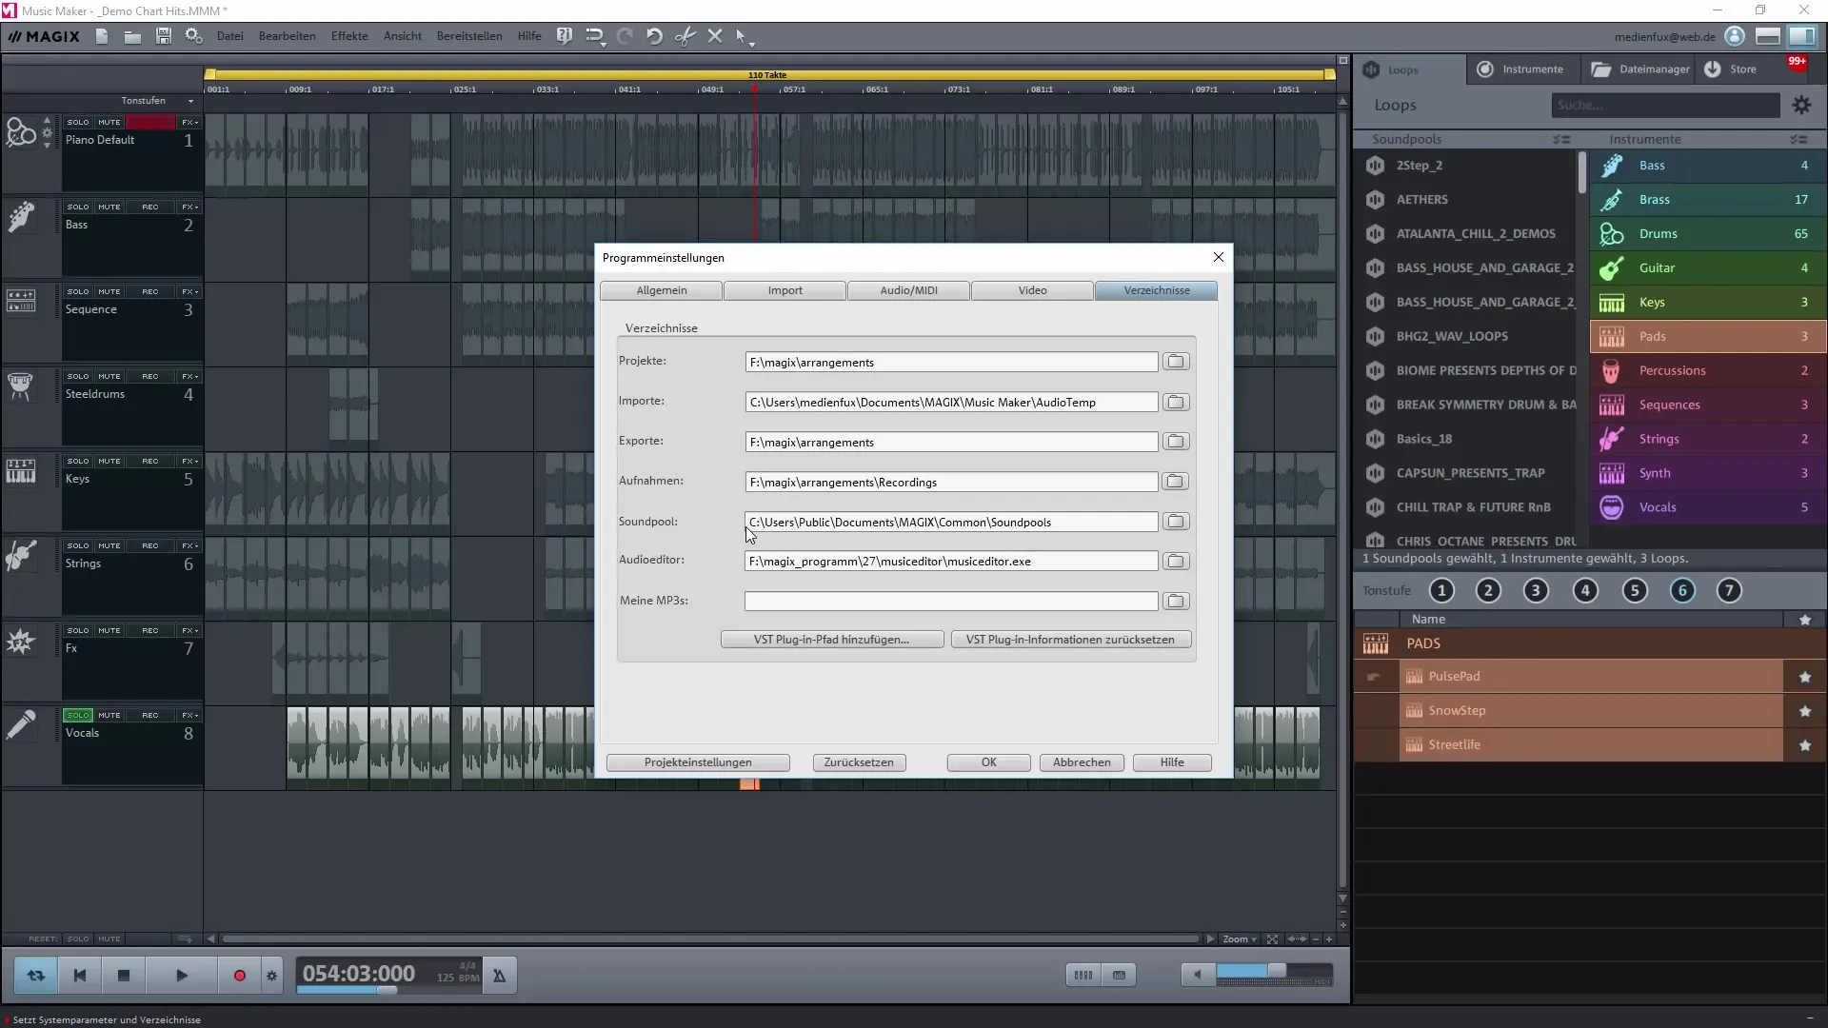Switch to the Audio/MIDI tab
Screen dimensions: 1828x1028
point(908,290)
